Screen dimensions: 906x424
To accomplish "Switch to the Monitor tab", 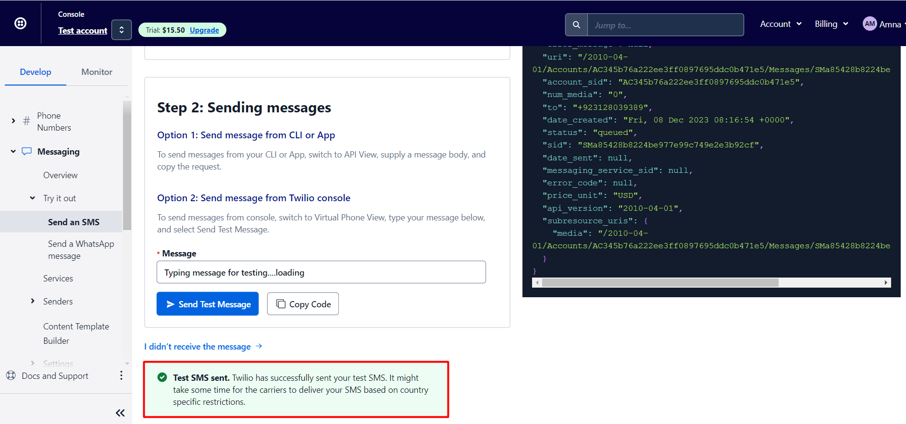I will pos(97,72).
